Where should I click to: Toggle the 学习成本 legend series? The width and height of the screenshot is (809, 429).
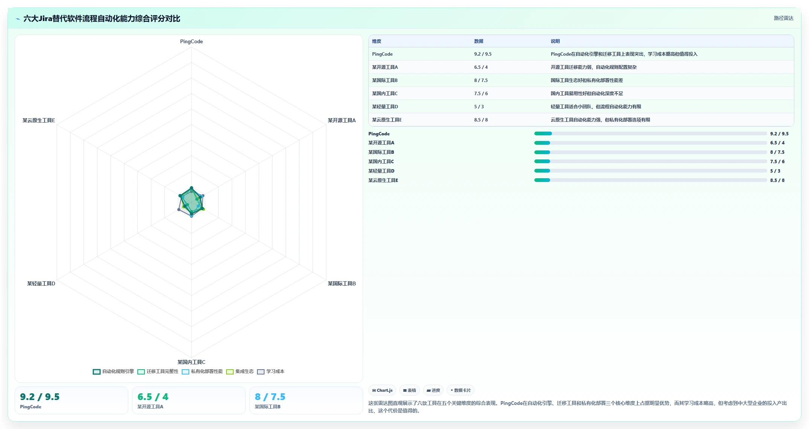271,371
